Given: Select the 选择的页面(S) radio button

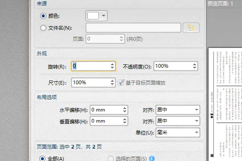Looking at the screenshot, I should (x=110, y=159).
